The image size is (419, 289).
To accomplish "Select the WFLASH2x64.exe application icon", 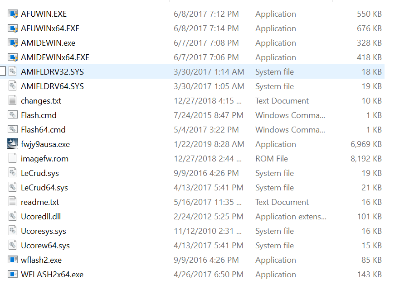I will [13, 274].
